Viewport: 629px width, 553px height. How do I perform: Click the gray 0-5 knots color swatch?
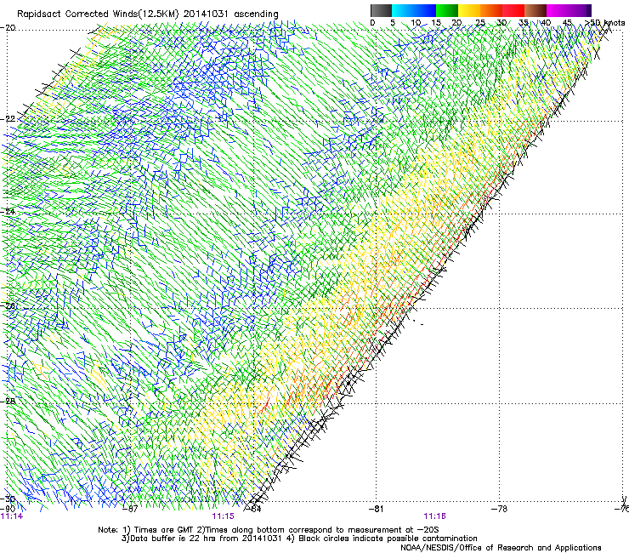(381, 10)
